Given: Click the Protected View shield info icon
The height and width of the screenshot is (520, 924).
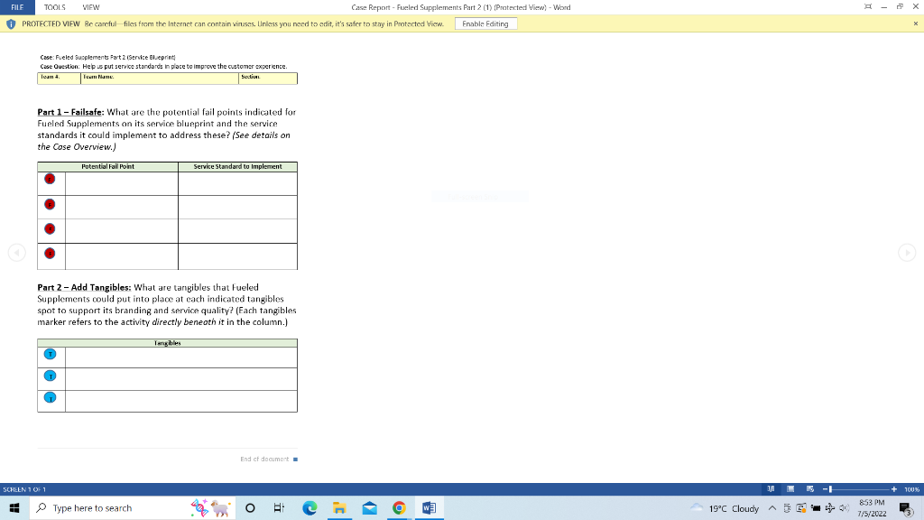Looking at the screenshot, I should 9,23.
